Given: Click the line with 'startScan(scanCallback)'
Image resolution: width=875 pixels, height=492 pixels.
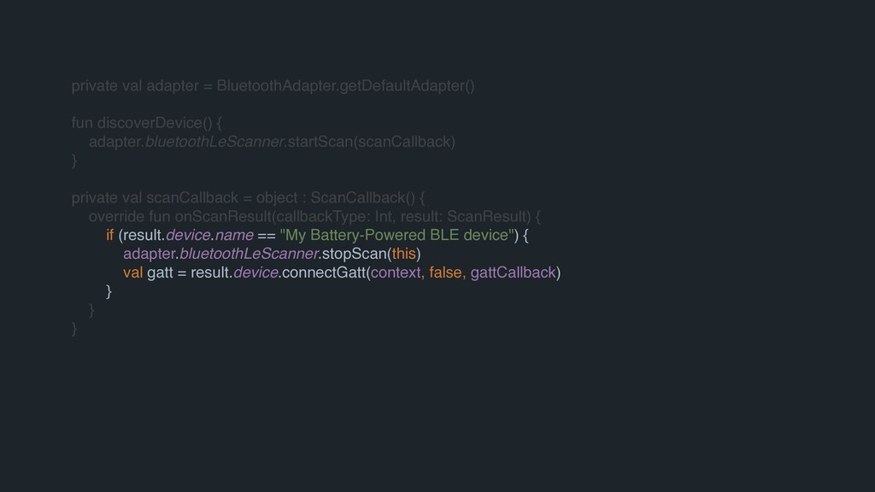Looking at the screenshot, I should click(x=272, y=142).
